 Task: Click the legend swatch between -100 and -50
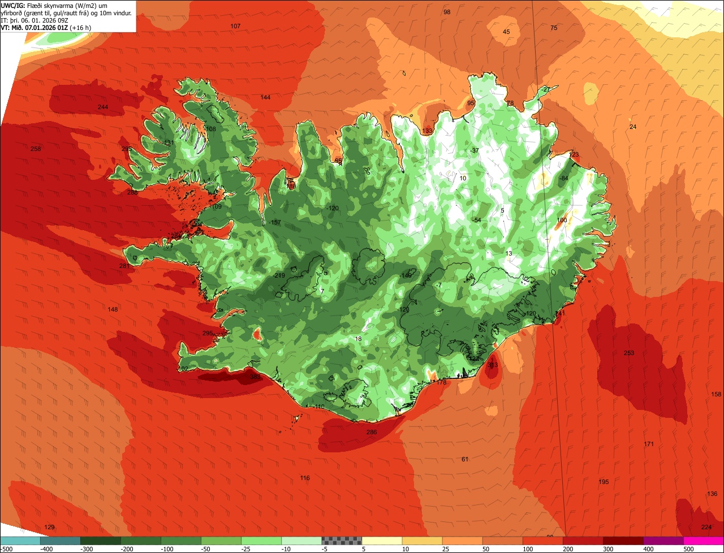pyautogui.click(x=180, y=541)
